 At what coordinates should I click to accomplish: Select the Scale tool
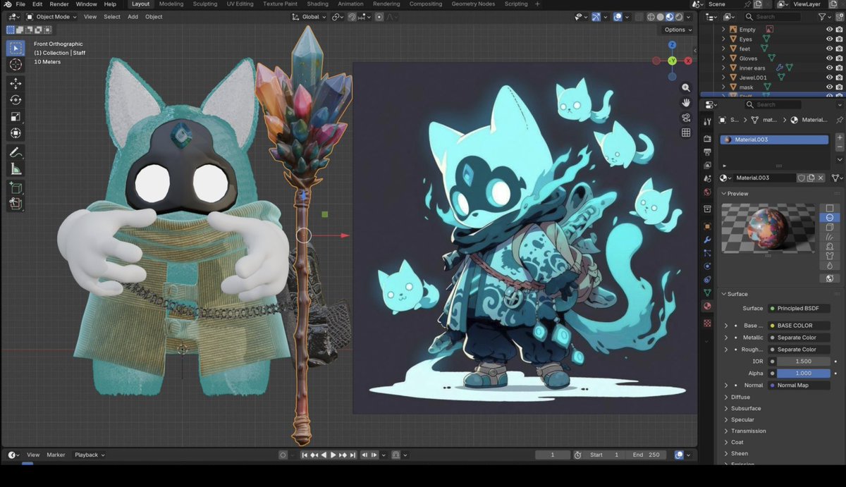click(16, 116)
